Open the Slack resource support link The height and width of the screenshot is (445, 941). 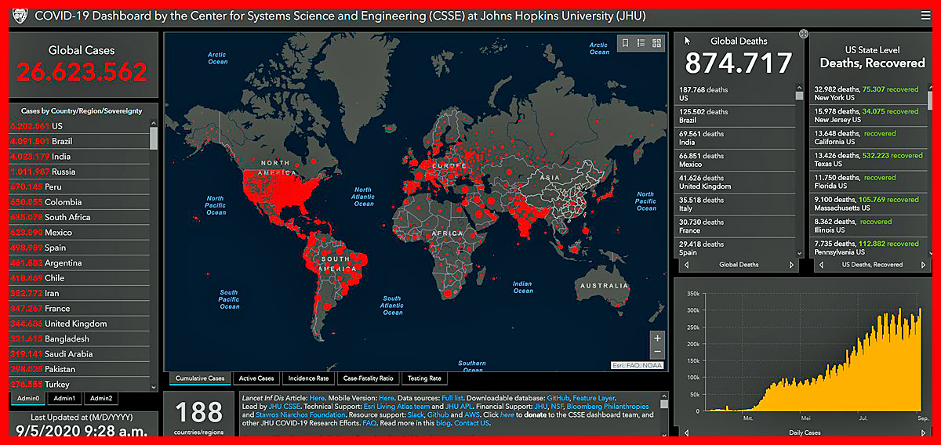click(416, 415)
